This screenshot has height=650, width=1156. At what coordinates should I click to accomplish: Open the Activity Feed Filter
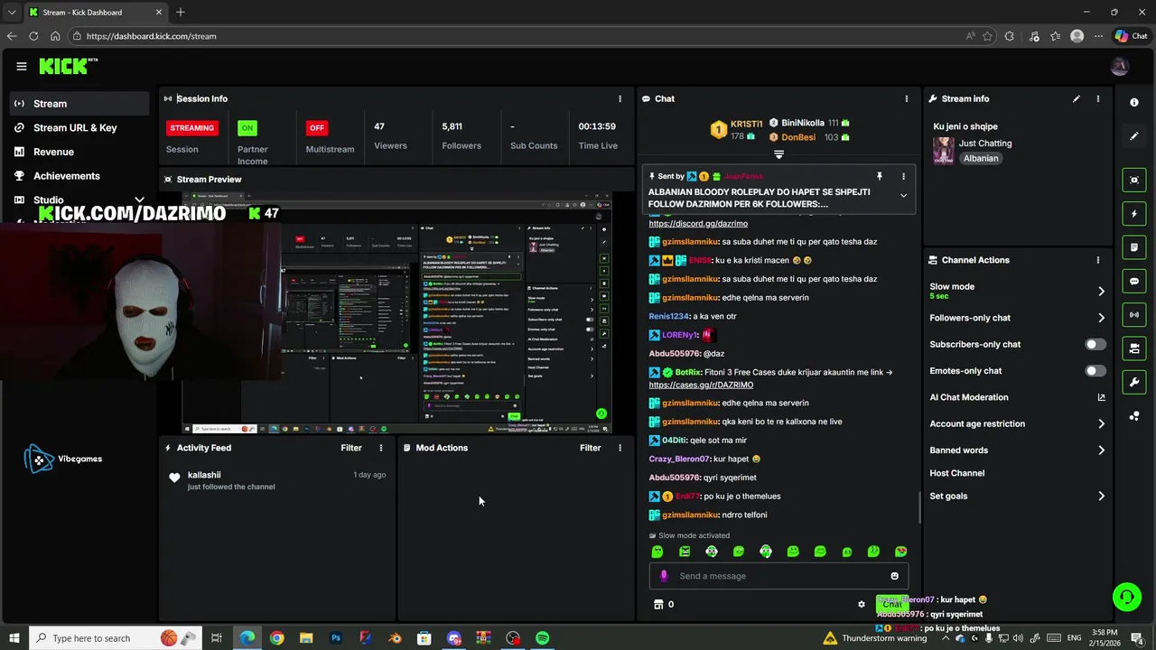pyautogui.click(x=351, y=448)
